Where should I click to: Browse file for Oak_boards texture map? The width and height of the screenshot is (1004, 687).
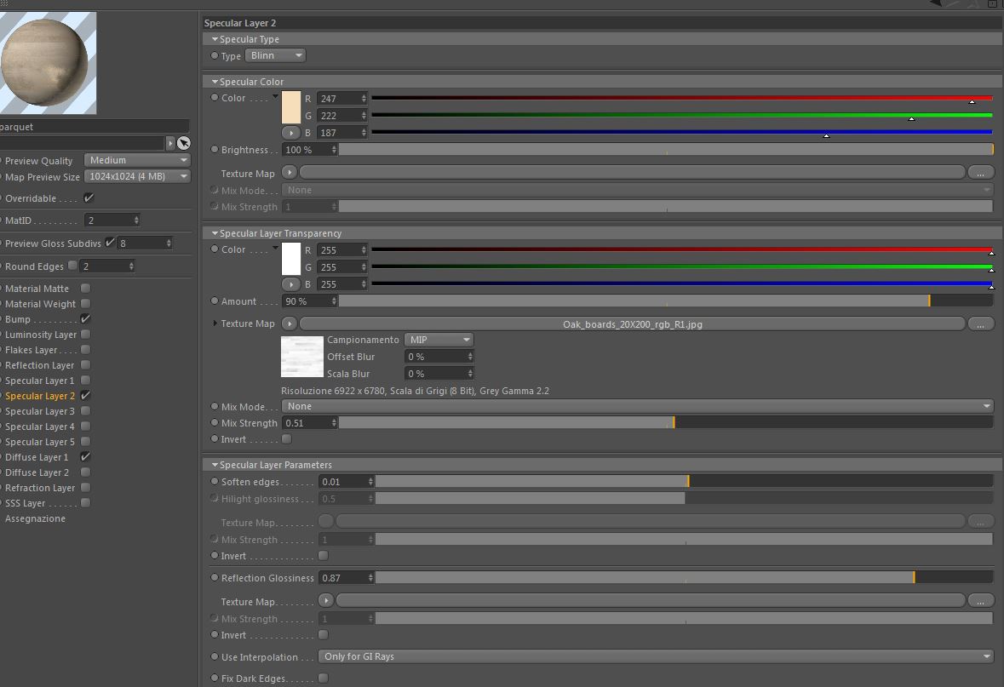(x=980, y=324)
